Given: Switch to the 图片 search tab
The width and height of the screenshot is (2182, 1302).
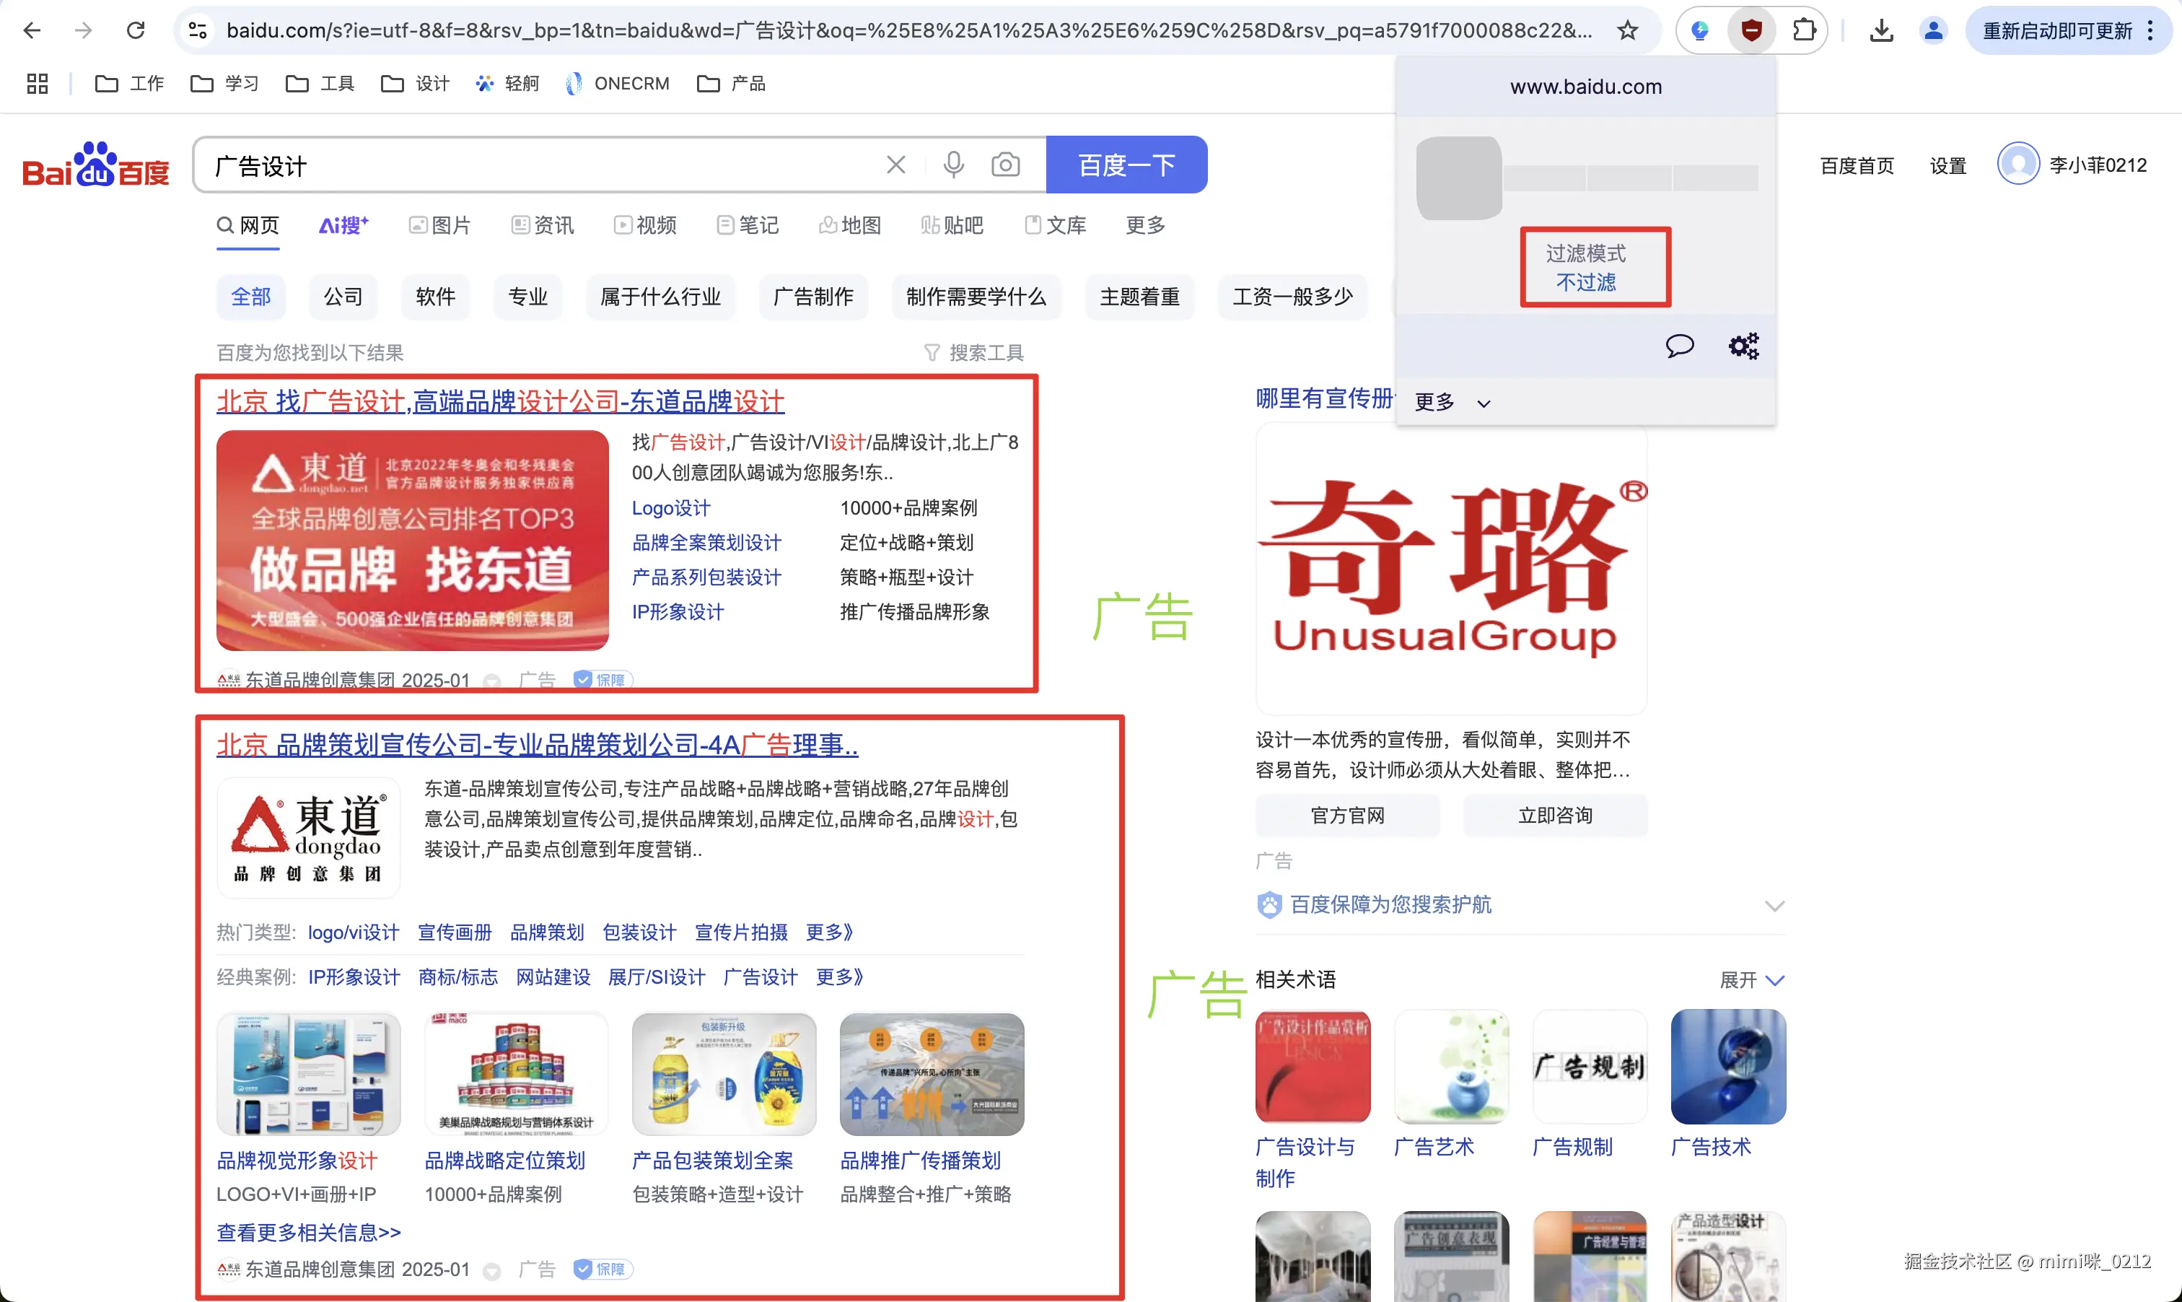Looking at the screenshot, I should [x=440, y=225].
